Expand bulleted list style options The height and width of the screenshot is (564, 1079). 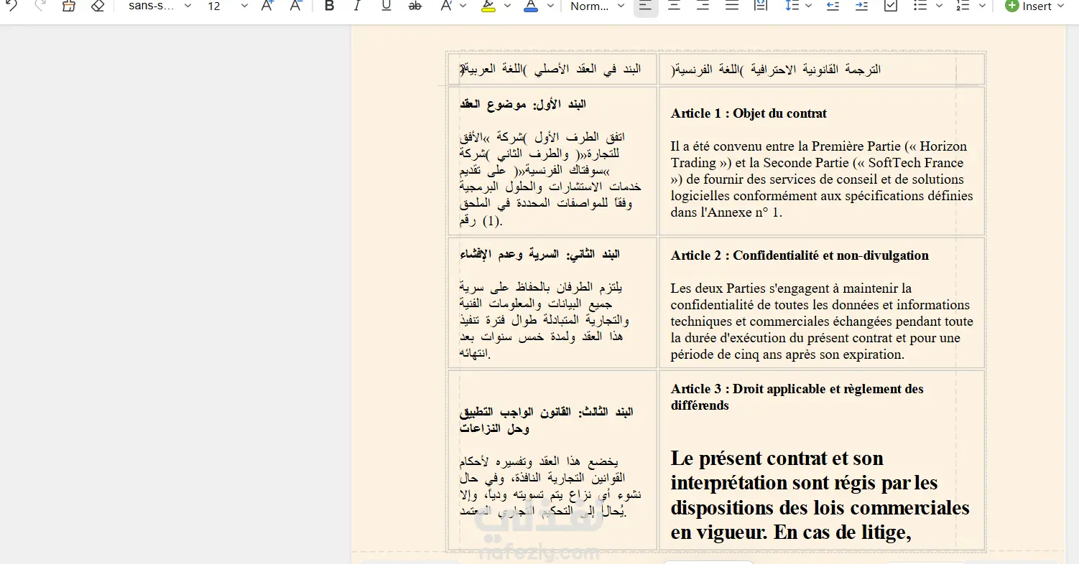point(939,6)
